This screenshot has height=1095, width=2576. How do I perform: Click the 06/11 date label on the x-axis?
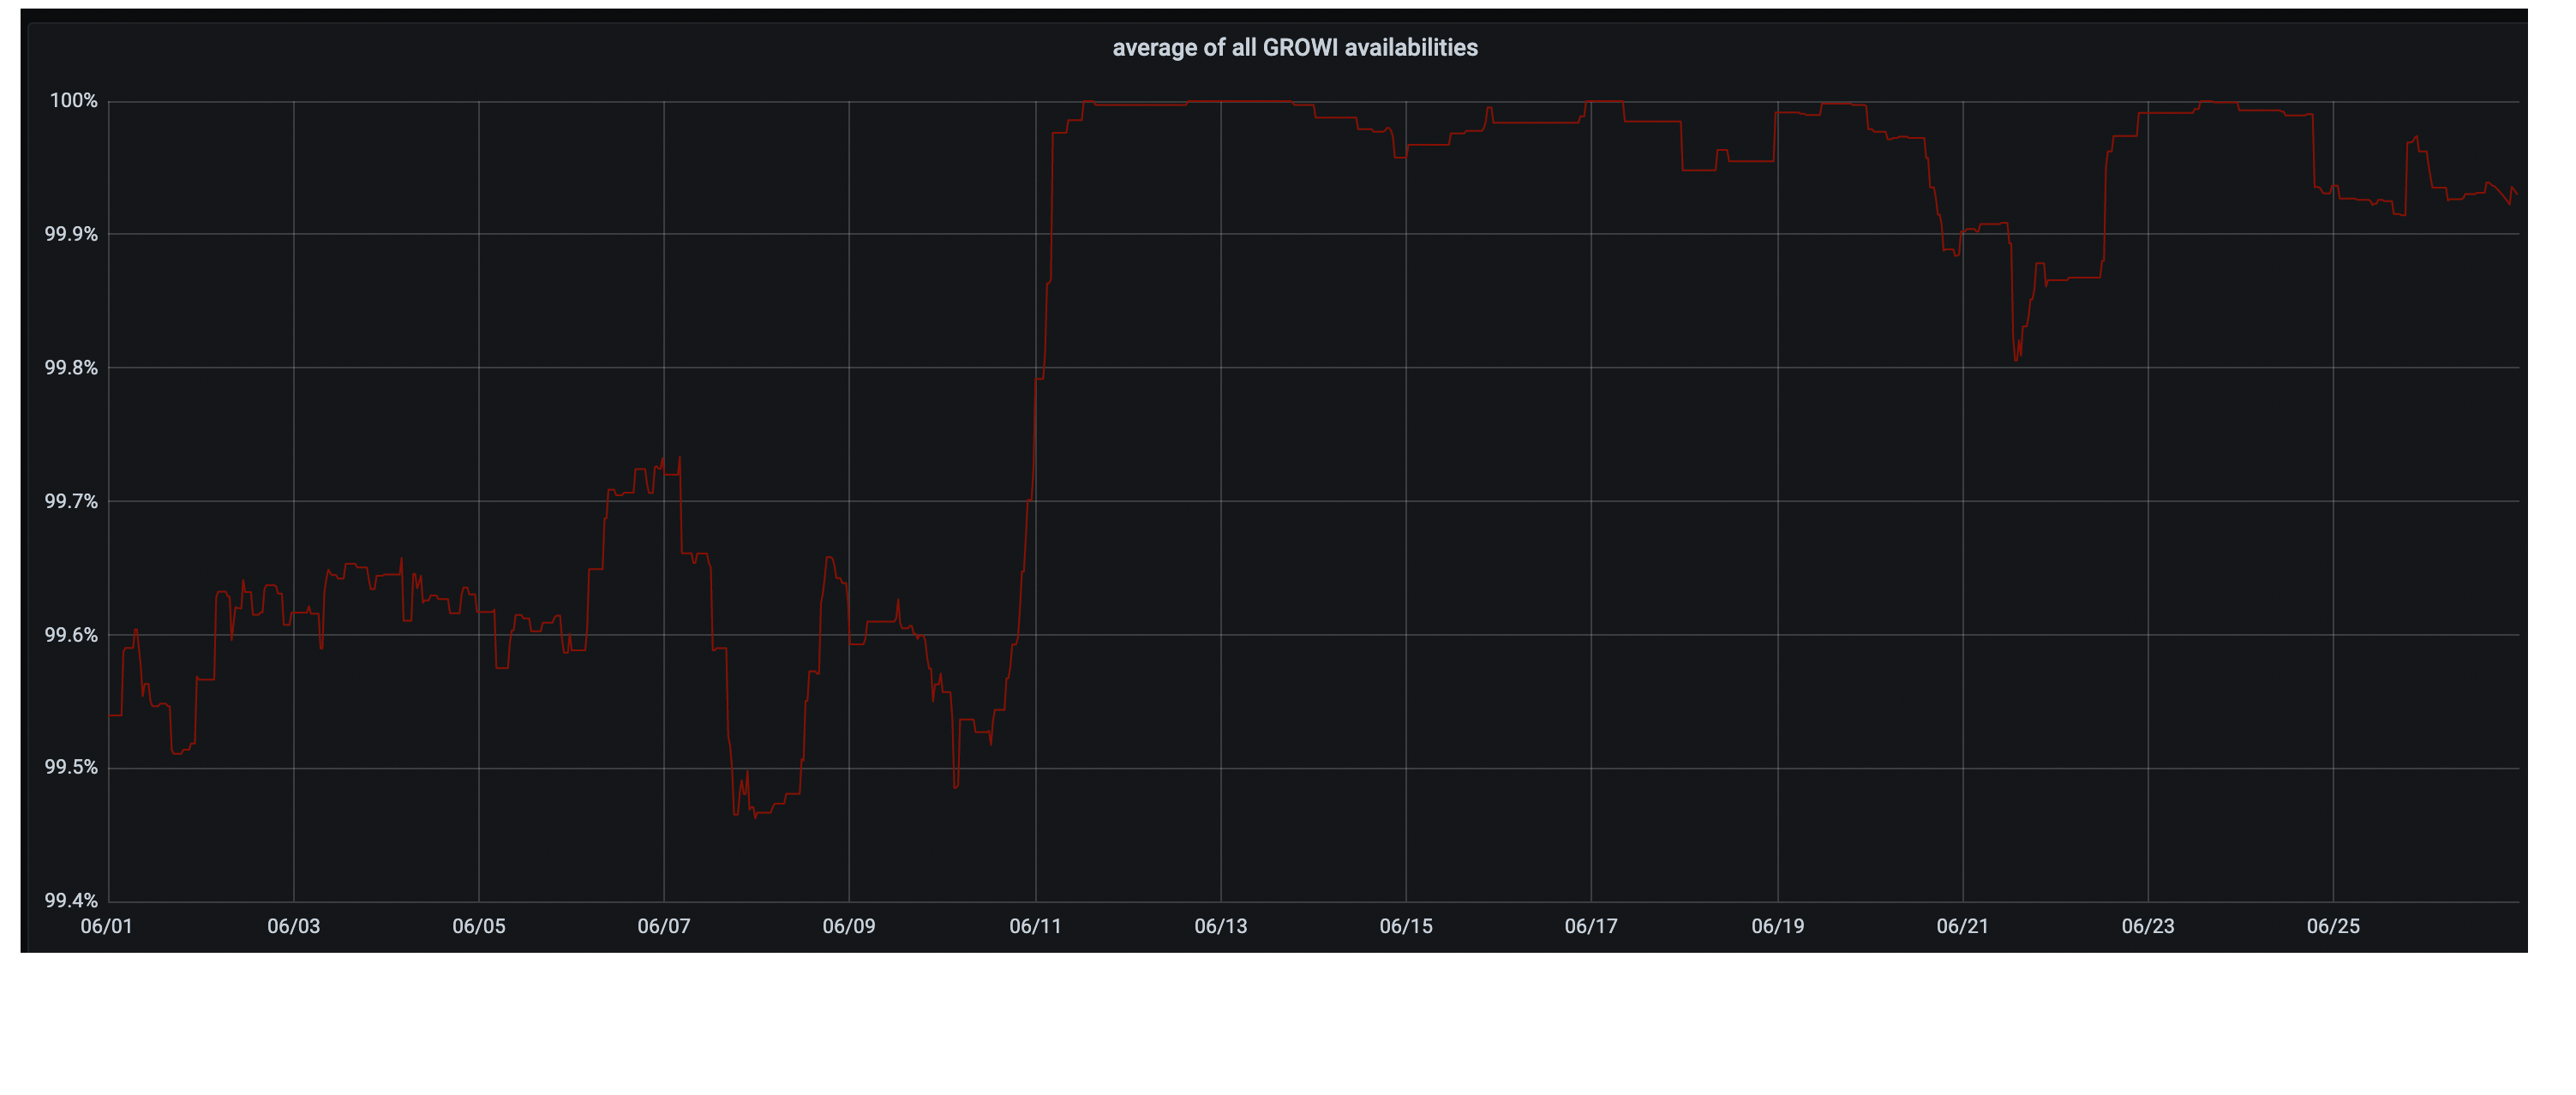point(1035,926)
